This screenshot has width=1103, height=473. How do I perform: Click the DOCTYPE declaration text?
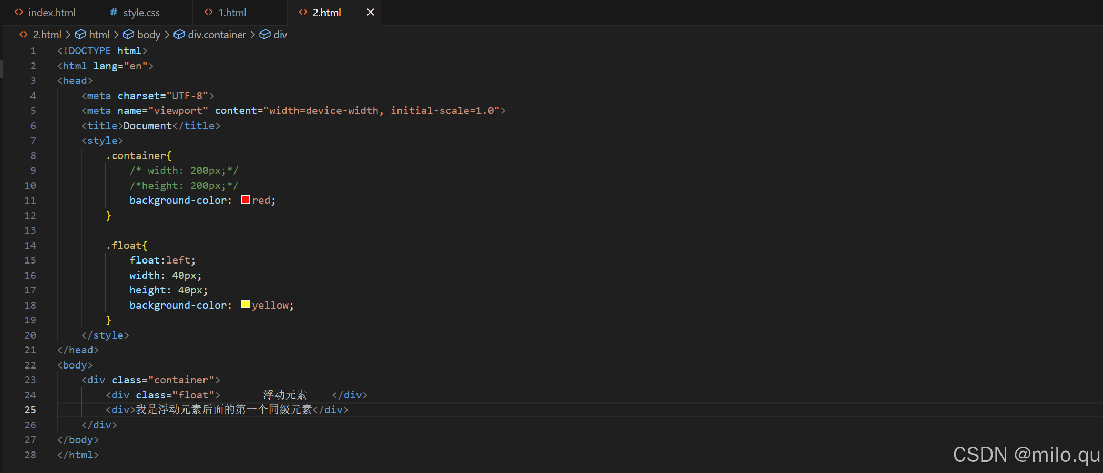pos(103,51)
